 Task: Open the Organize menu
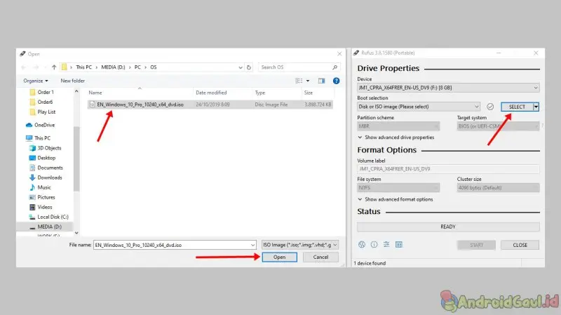point(36,81)
